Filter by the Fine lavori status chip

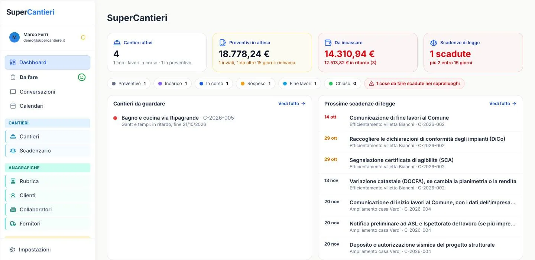[x=299, y=84]
